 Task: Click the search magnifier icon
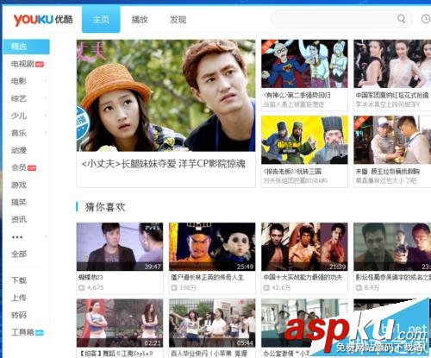[x=401, y=19]
